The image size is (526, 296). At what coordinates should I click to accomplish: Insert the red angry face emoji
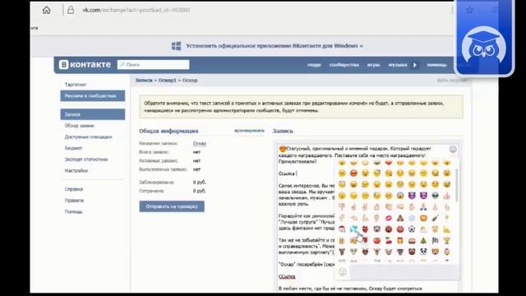click(353, 173)
